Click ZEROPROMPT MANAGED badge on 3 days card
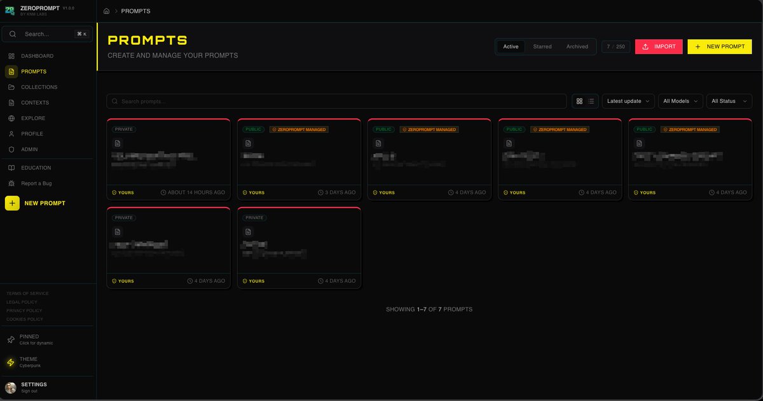Screen dimensions: 763x401 (x=299, y=130)
